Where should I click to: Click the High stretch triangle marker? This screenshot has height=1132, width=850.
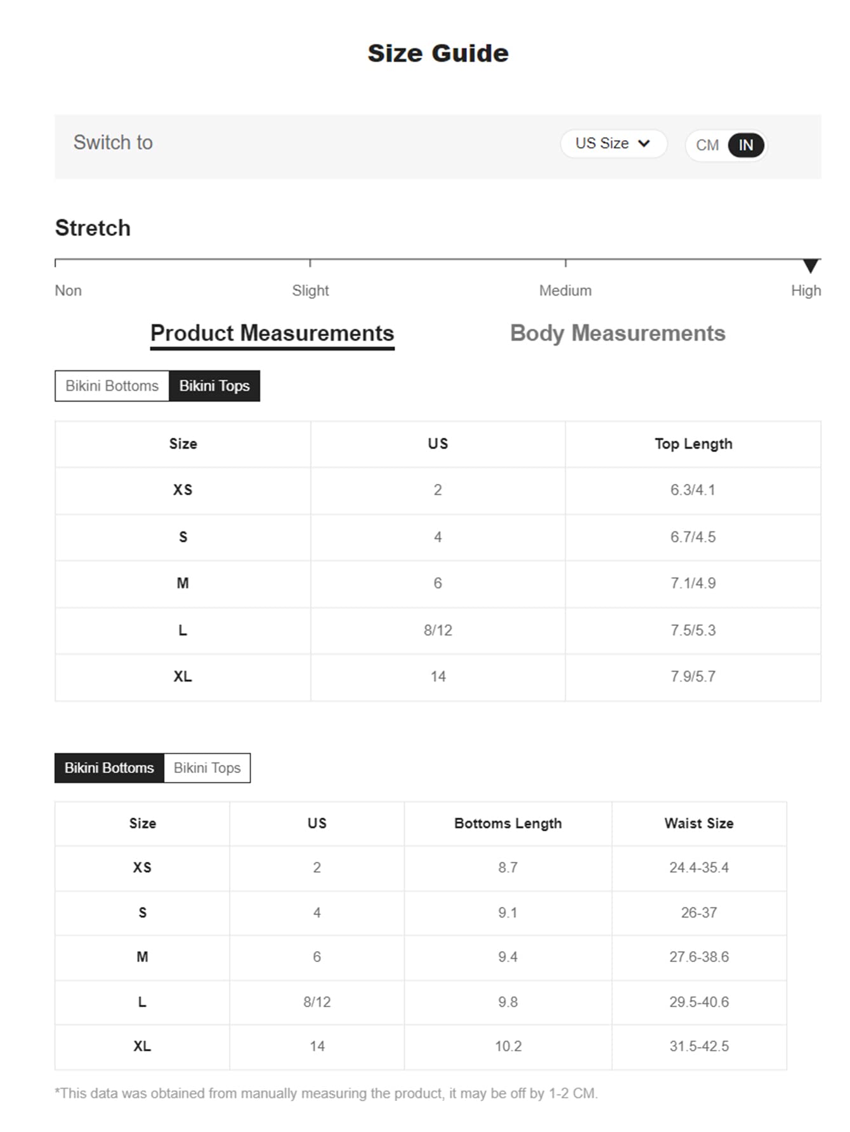pos(810,266)
